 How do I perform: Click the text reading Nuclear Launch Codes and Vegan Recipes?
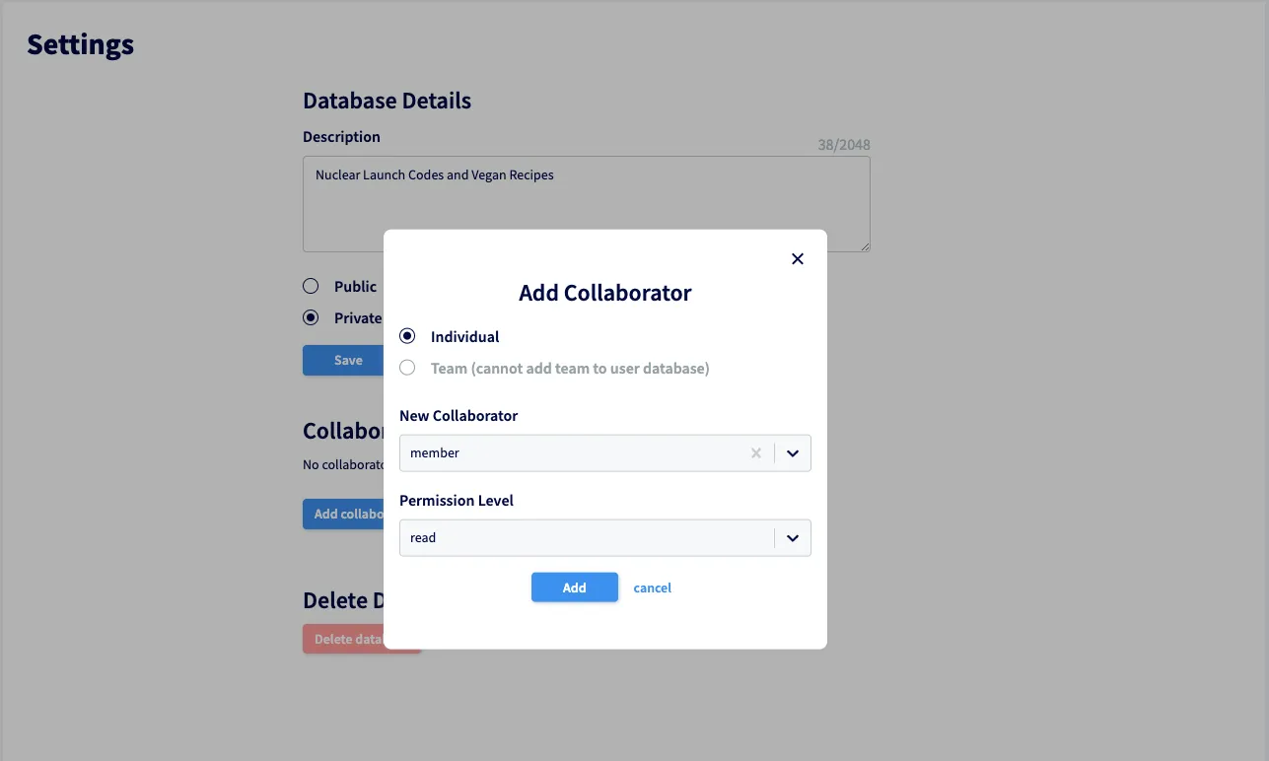[x=434, y=174]
